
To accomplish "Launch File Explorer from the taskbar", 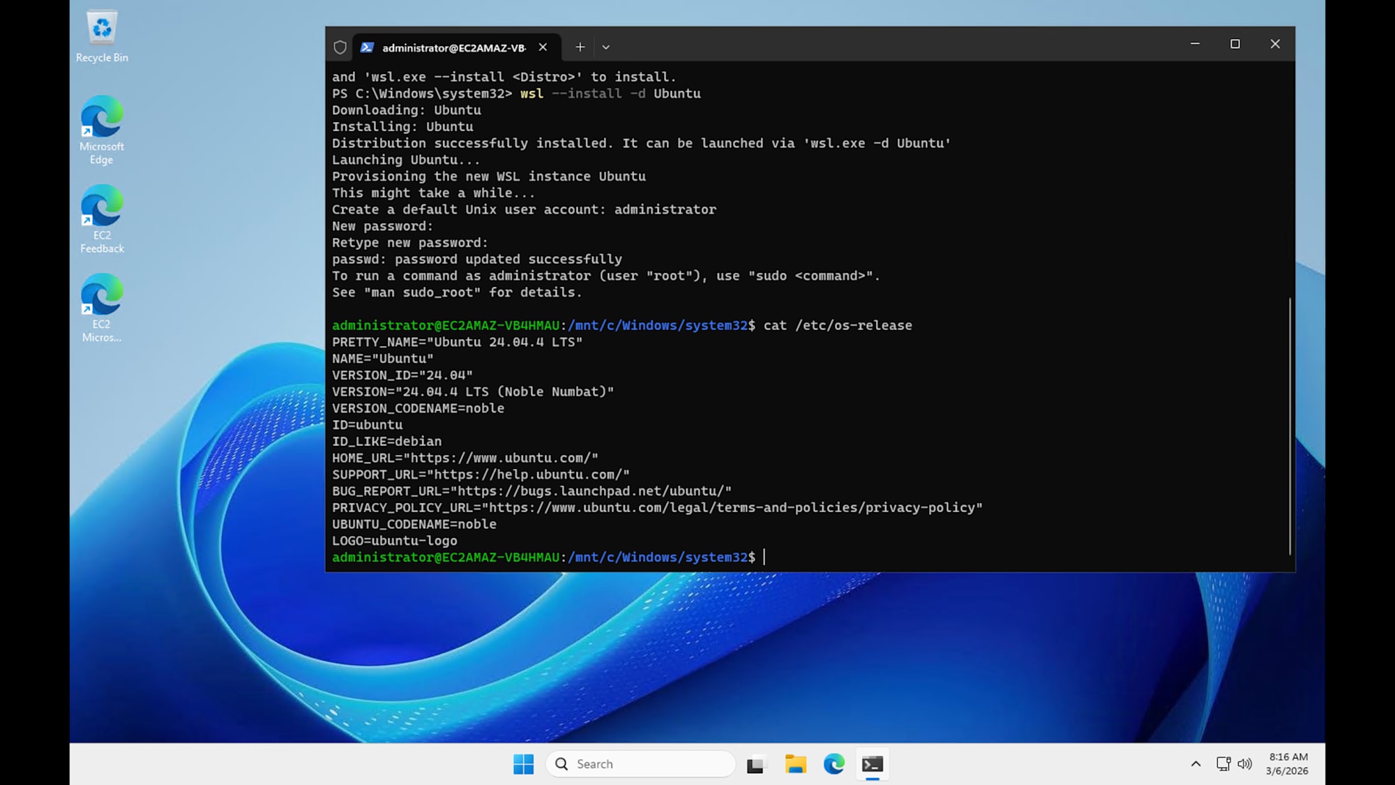I will click(x=795, y=764).
